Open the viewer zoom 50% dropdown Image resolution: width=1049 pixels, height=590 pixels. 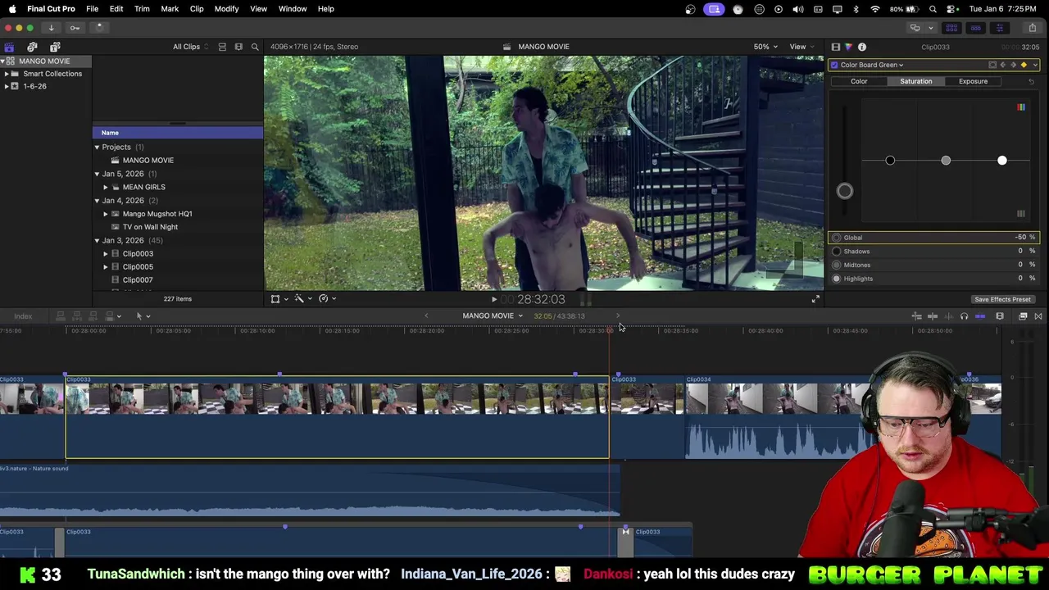[766, 47]
